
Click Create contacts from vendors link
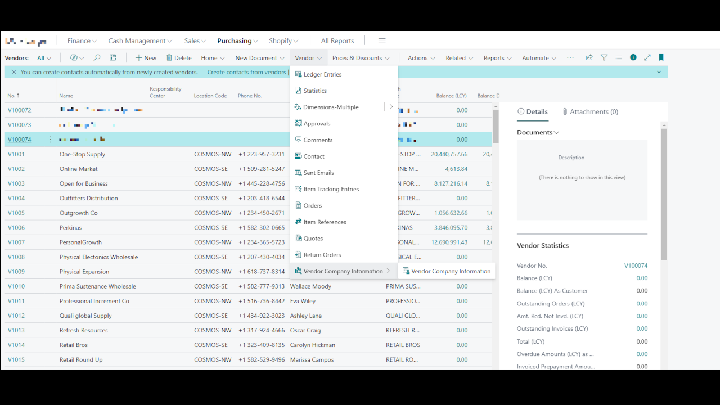coord(247,72)
